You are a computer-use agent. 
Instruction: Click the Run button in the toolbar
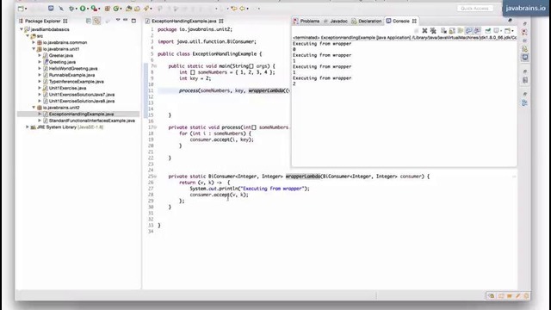(x=83, y=9)
